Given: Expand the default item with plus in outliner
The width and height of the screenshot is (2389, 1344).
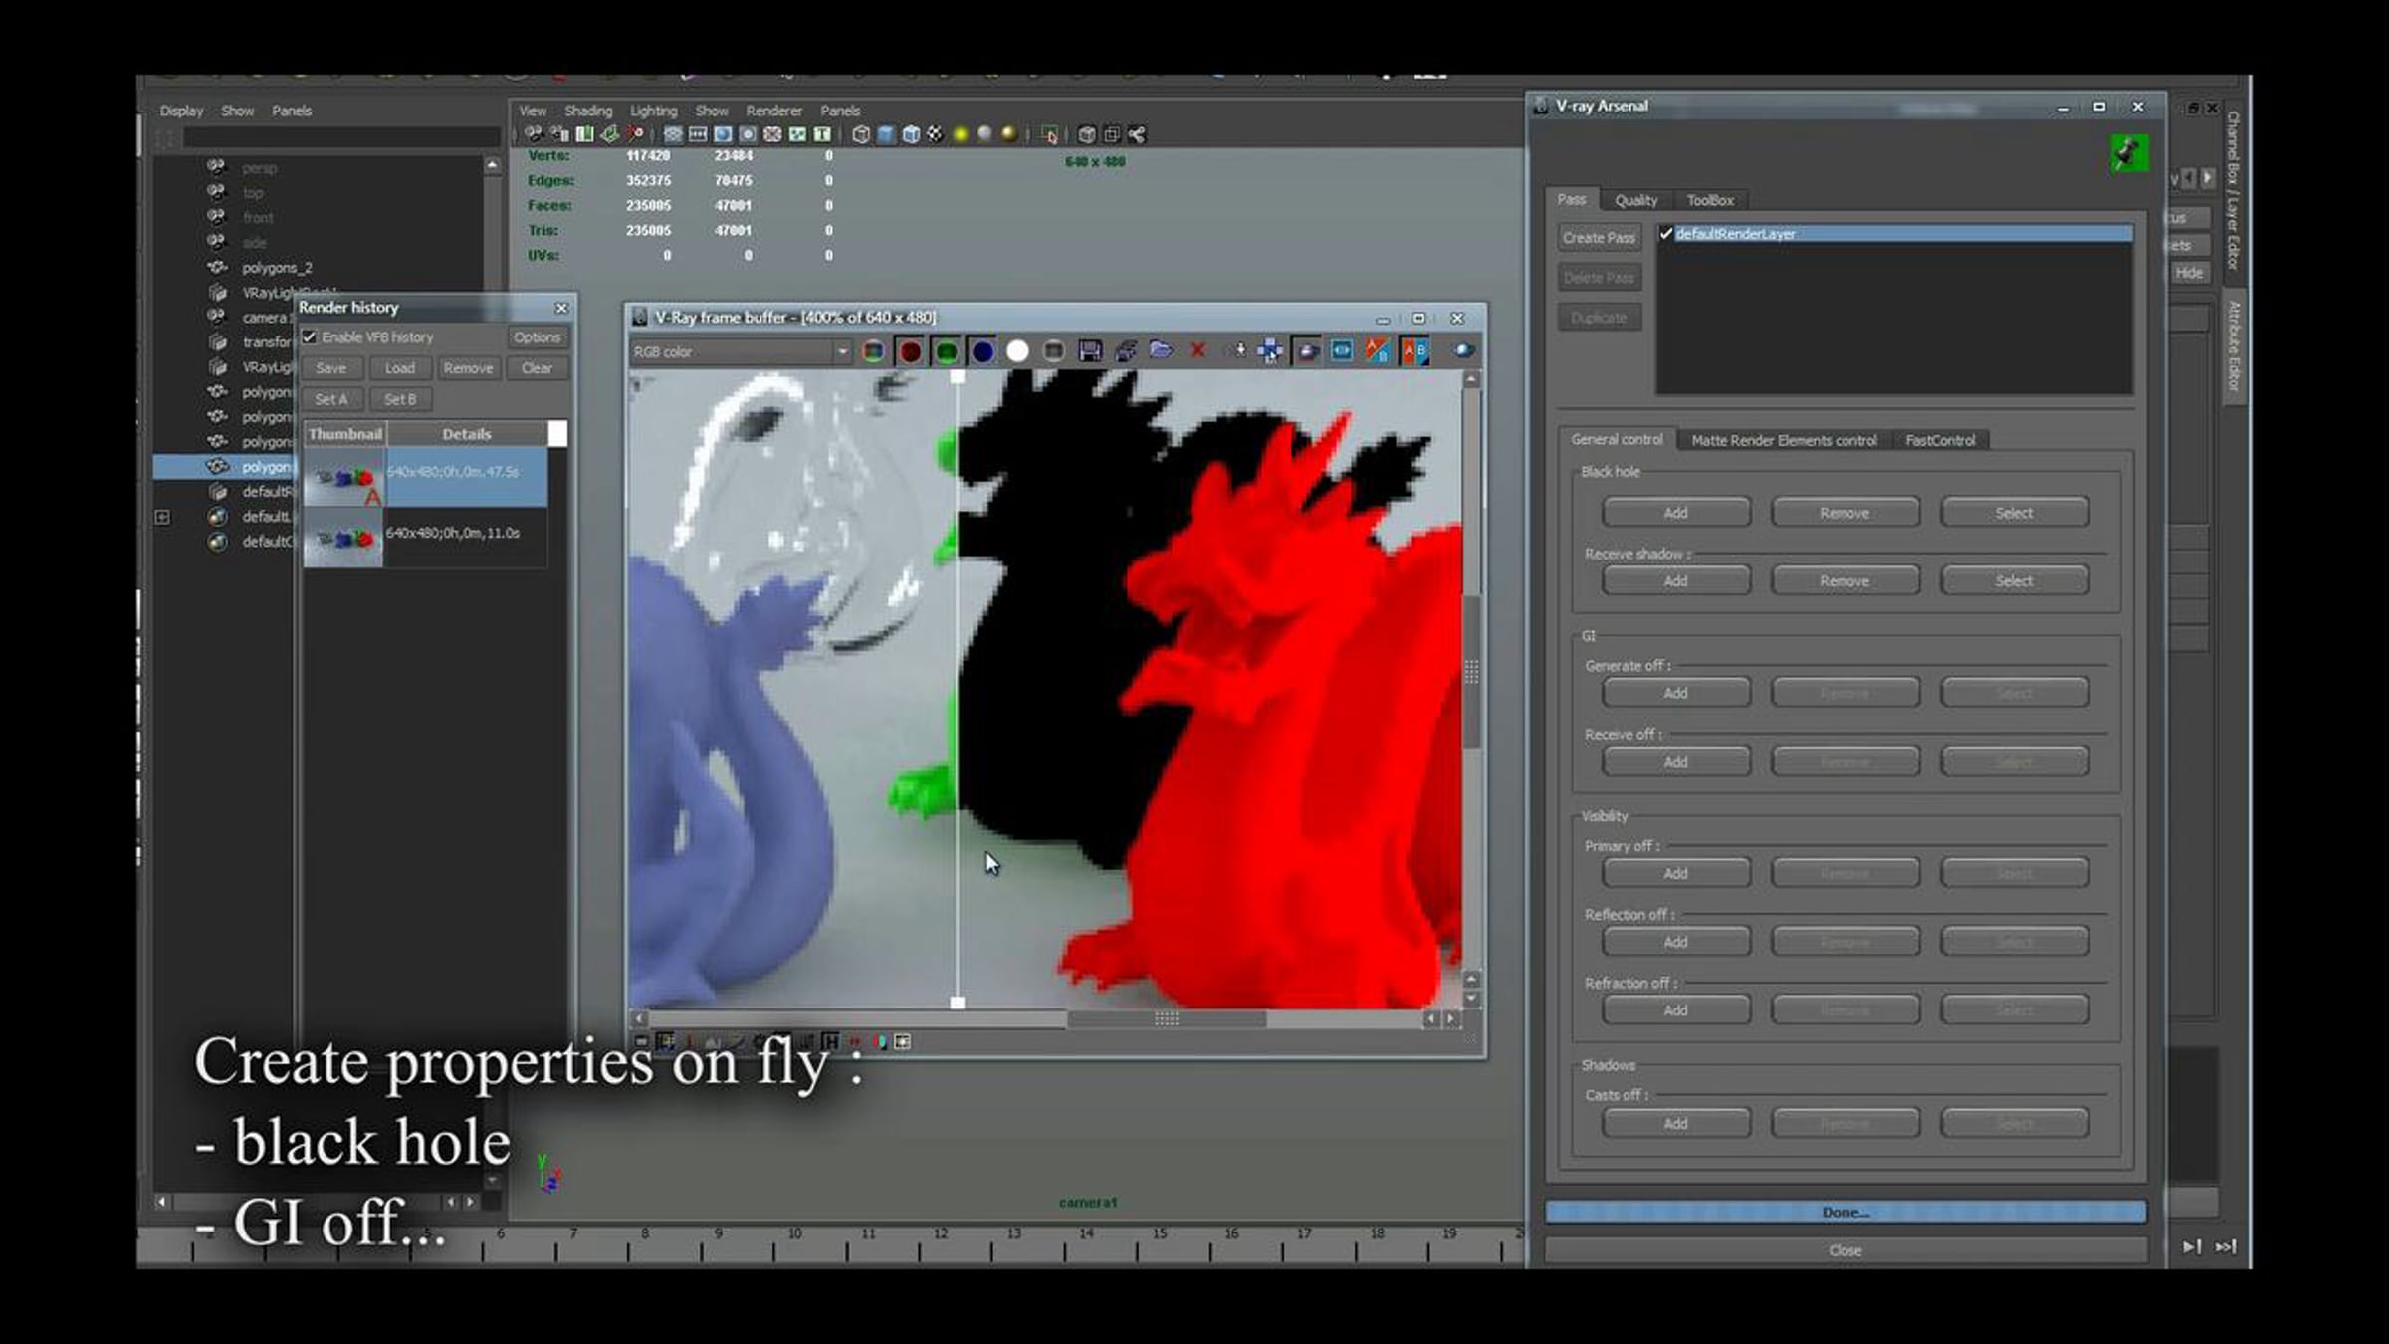Looking at the screenshot, I should [x=162, y=517].
